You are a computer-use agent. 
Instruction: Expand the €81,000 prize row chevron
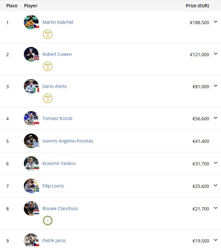[x=216, y=86]
